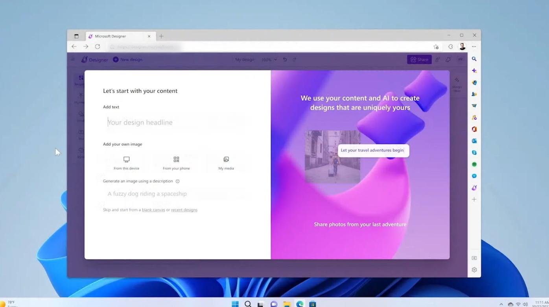Open the Edge Settings and more menu
This screenshot has height=307, width=549.
pos(474,46)
